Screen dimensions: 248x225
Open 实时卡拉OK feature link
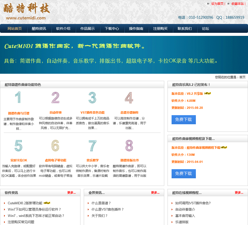pyautogui.click(x=19, y=160)
